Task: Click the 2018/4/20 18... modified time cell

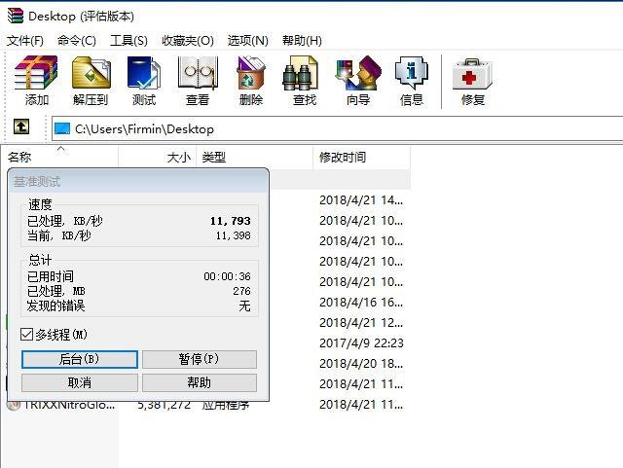Action: (x=361, y=363)
